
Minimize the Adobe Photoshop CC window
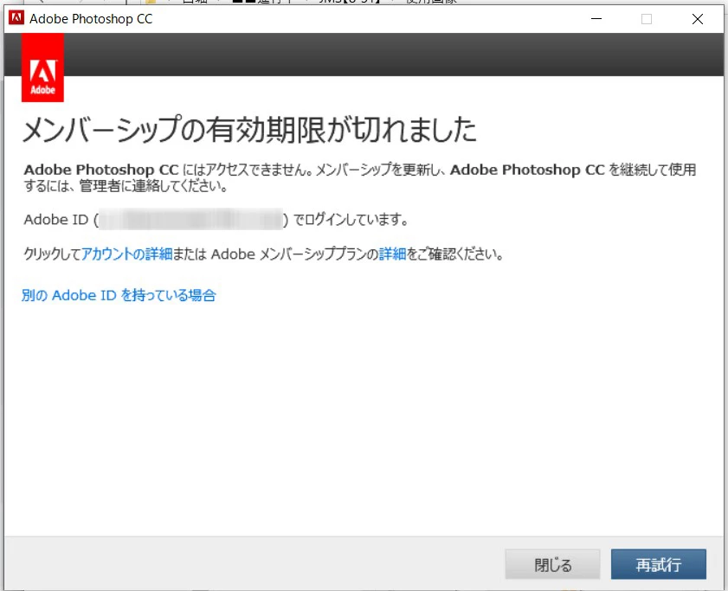point(596,19)
